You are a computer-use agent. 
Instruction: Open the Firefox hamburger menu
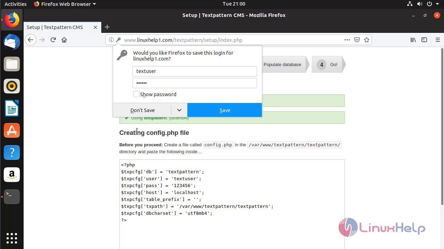pos(438,40)
